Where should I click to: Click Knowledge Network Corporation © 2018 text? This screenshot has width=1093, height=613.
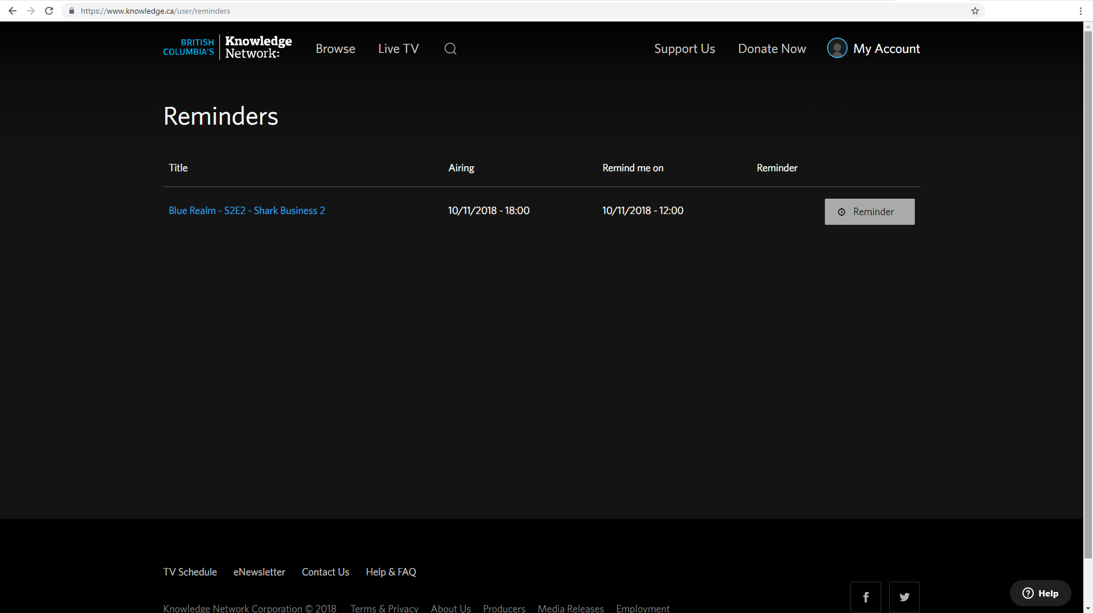pyautogui.click(x=250, y=608)
